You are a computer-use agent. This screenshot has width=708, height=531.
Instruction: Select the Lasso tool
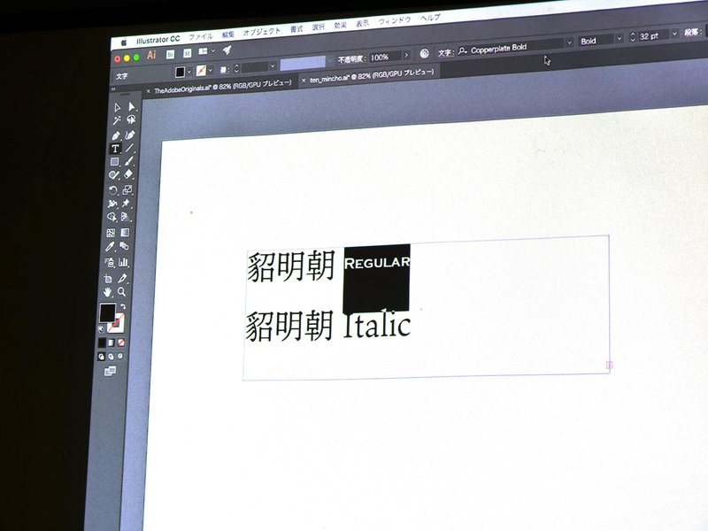pos(131,119)
